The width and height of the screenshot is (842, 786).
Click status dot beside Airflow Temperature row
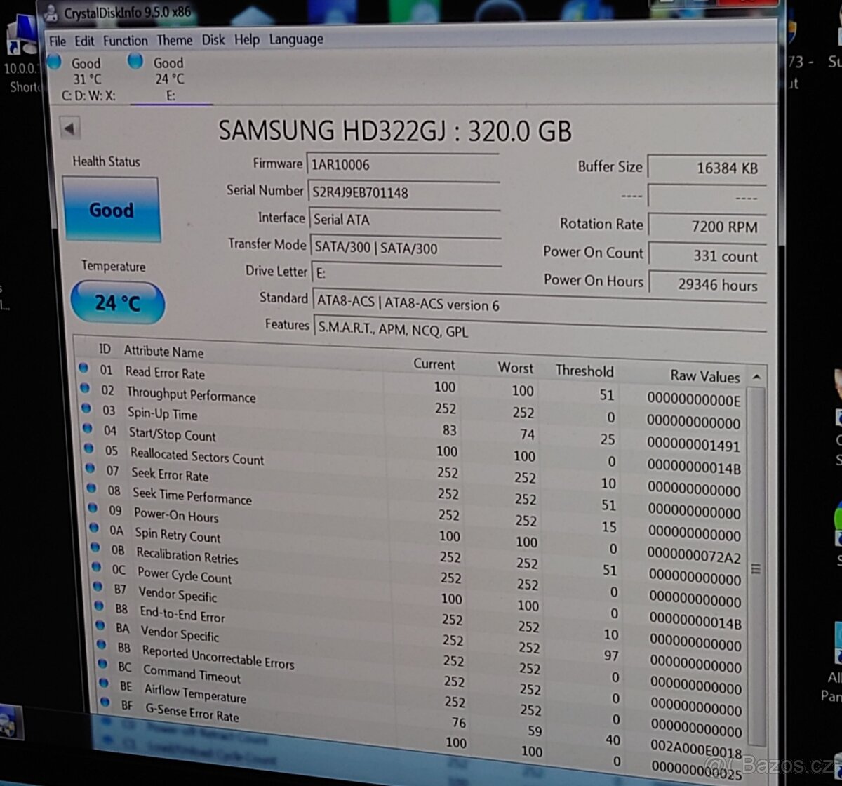tap(104, 682)
